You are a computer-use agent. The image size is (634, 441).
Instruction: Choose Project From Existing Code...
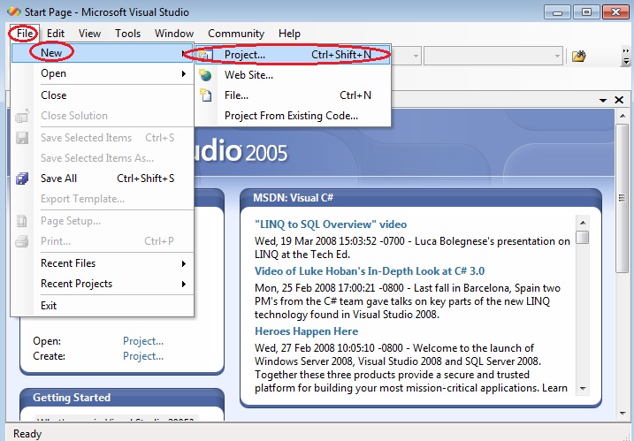[x=293, y=116]
